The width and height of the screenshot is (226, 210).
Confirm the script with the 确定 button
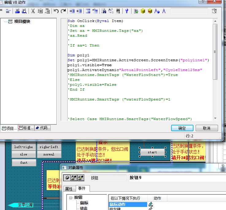(x=182, y=128)
